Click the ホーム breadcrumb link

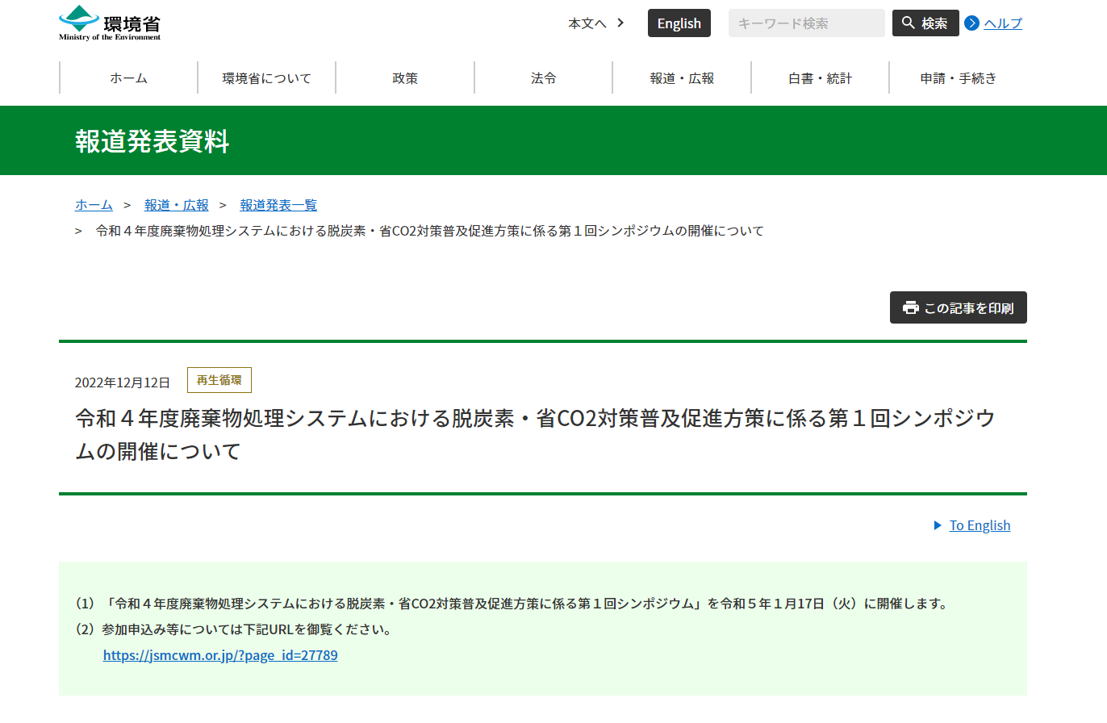[x=94, y=205]
